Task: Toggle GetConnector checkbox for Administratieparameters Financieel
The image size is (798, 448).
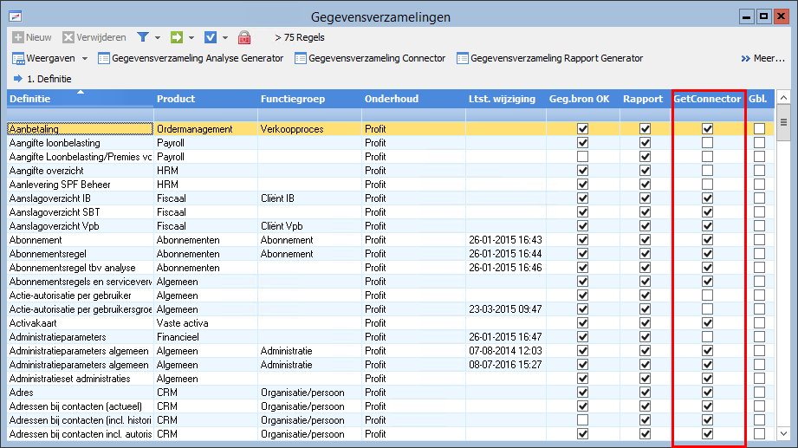Action: coord(707,336)
